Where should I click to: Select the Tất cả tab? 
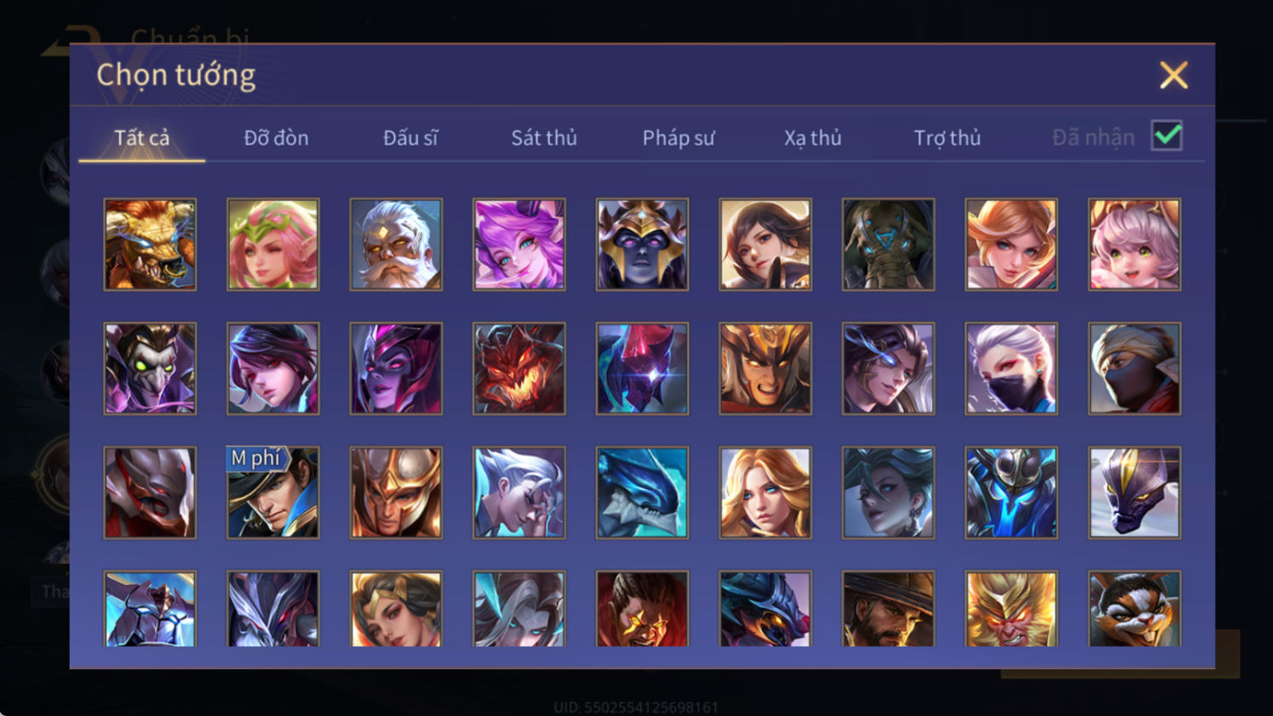click(x=142, y=137)
